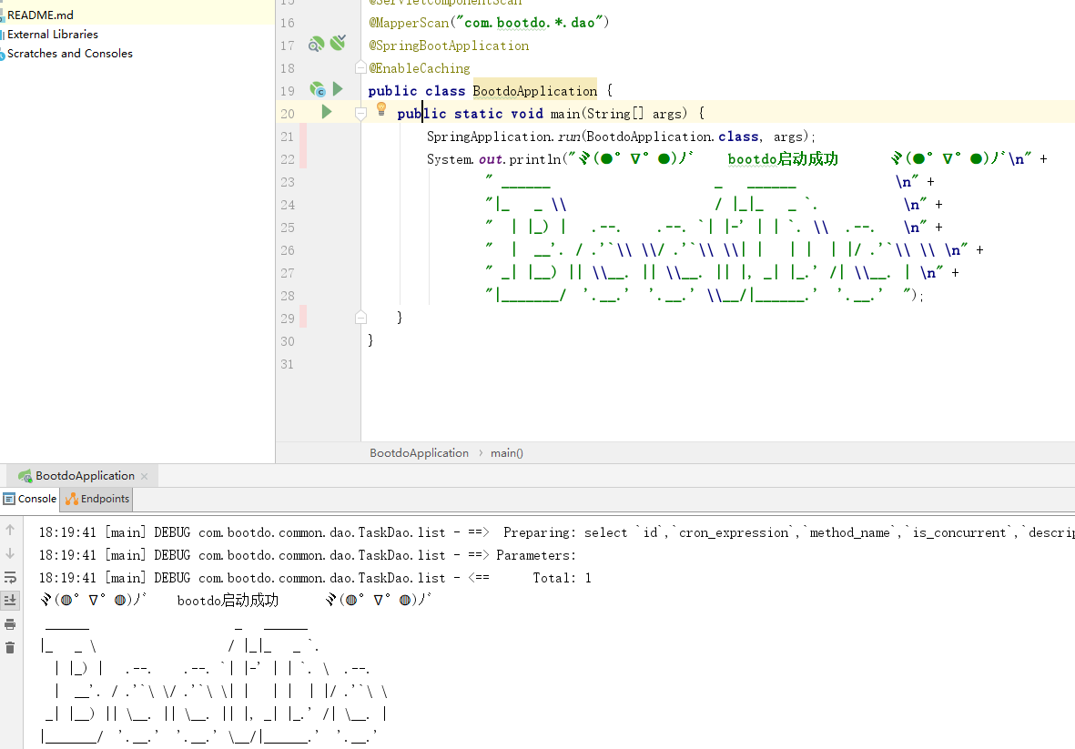Click BootdoApplication breadcrumb

(x=419, y=453)
